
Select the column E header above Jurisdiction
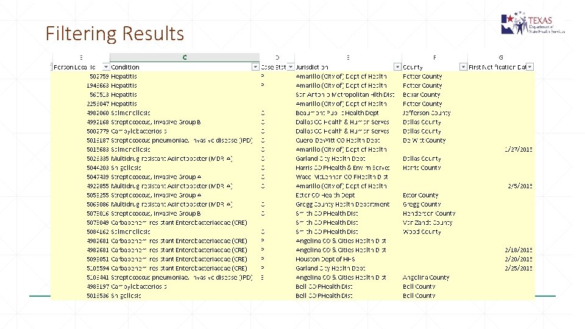[x=348, y=57]
